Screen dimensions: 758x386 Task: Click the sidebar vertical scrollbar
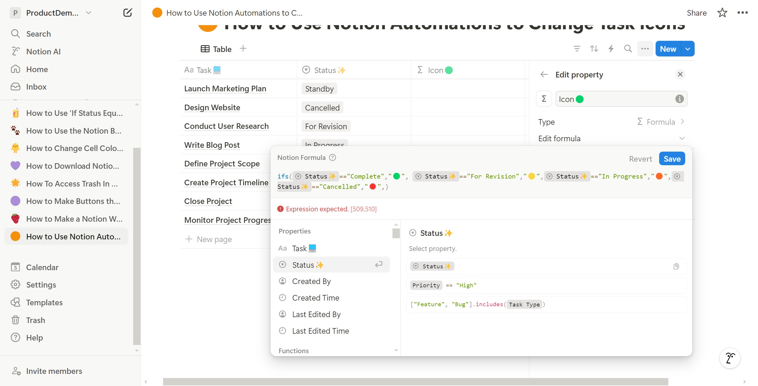[x=137, y=246]
